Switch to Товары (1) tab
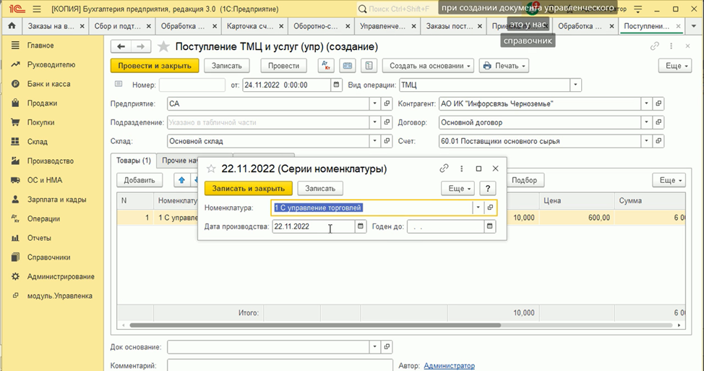Image resolution: width=704 pixels, height=371 pixels. (x=133, y=161)
